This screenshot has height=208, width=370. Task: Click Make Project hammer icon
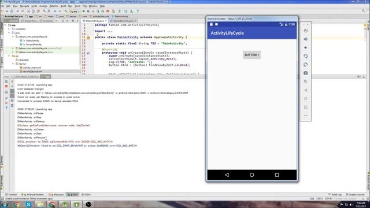[x=66, y=11]
